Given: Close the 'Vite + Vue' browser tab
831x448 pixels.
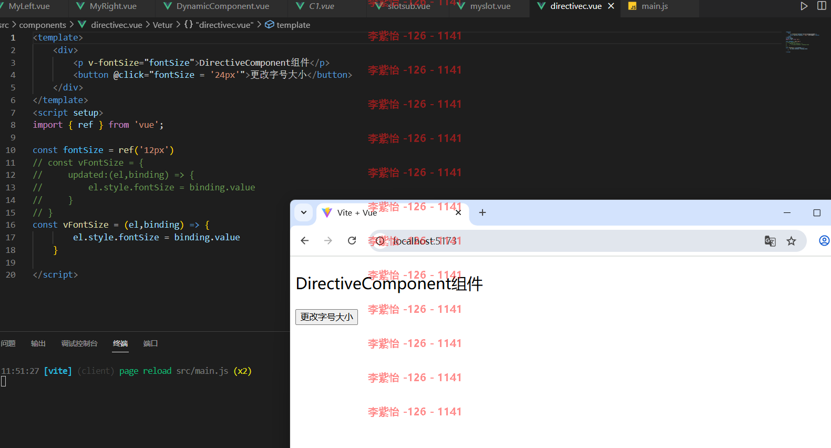Looking at the screenshot, I should 458,212.
